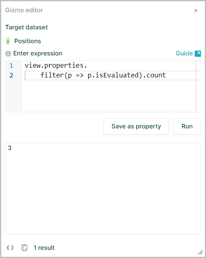
Task: Close the Gizmo editor panel
Action: 196,11
